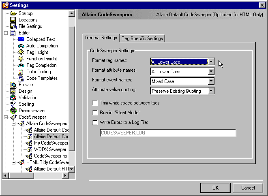This screenshot has height=196, width=268.
Task: Click the Startup folder icon
Action: point(13,13)
